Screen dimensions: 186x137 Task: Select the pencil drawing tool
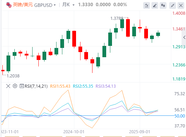click(155, 5)
